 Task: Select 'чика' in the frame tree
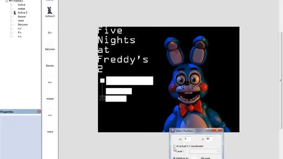[21, 21]
